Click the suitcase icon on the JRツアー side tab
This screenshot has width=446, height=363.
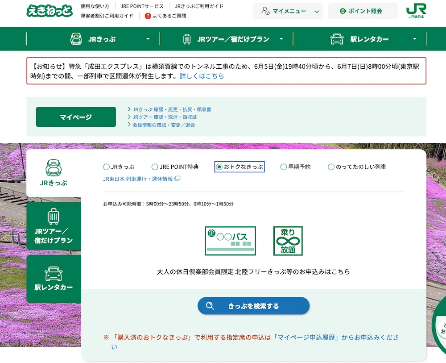pyautogui.click(x=54, y=217)
